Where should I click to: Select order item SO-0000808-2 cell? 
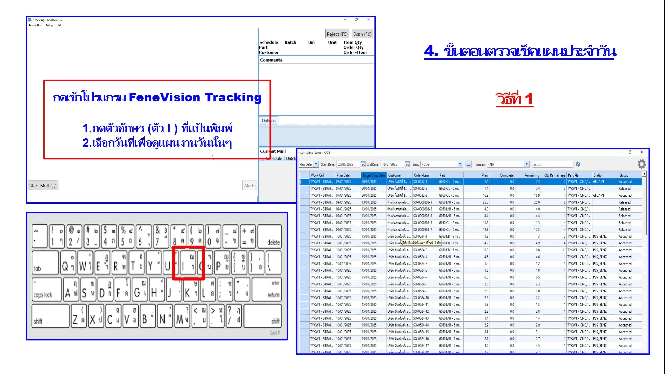tap(425, 209)
